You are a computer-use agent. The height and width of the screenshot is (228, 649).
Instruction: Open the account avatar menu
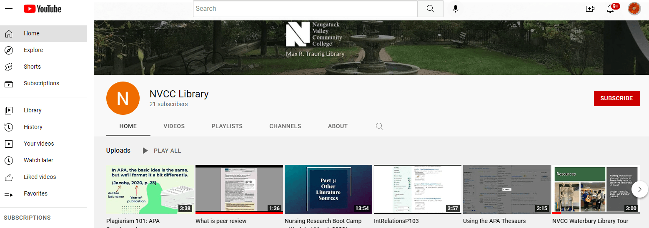pyautogui.click(x=634, y=9)
